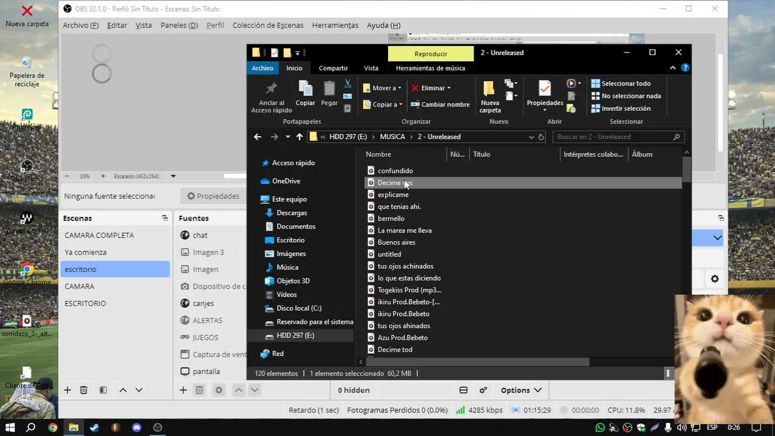Click Título column header

click(481, 154)
